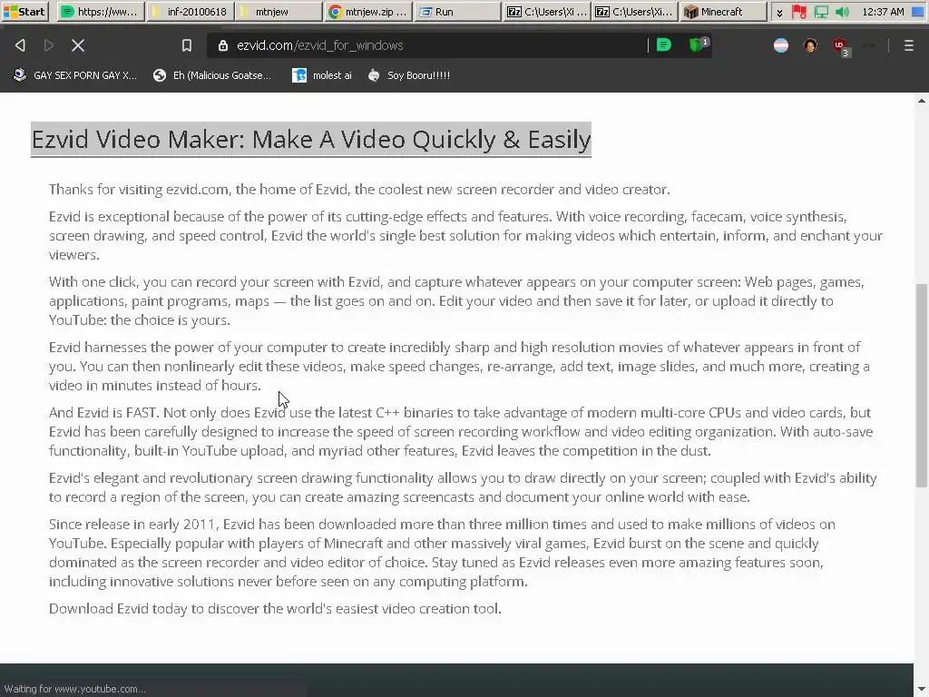Bookmark this ezvid page
The width and height of the screenshot is (929, 697).
point(187,45)
